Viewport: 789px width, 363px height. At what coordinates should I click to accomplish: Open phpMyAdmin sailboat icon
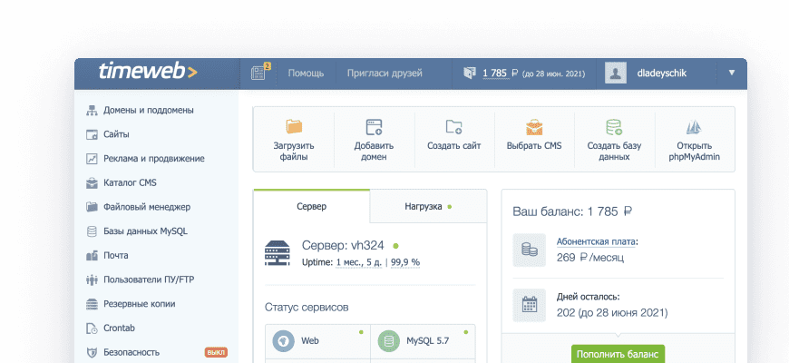click(694, 127)
